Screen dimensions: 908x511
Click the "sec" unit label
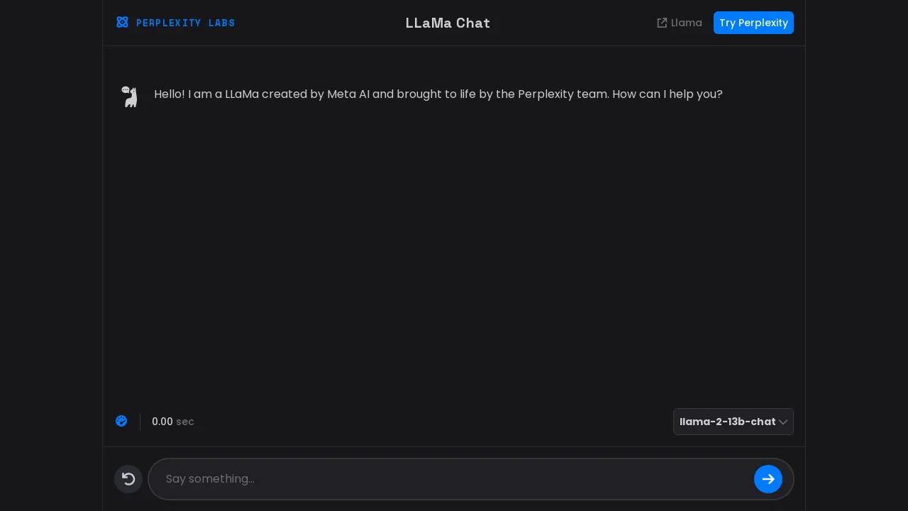click(x=185, y=422)
